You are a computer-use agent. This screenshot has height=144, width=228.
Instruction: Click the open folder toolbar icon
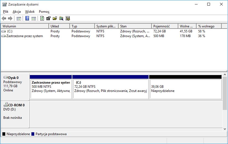(x=55, y=18)
